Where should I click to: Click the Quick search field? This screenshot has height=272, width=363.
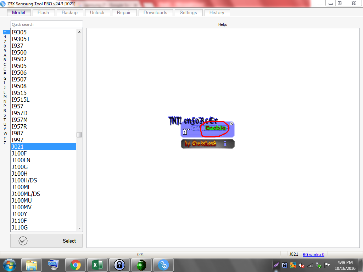pos(46,24)
